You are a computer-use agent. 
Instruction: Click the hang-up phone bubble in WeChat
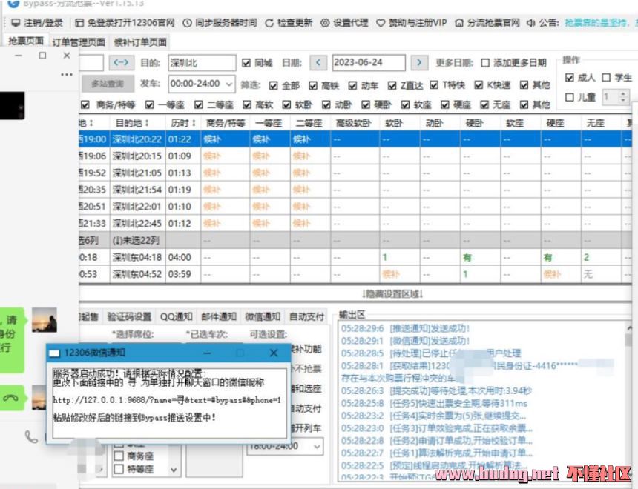click(11, 398)
